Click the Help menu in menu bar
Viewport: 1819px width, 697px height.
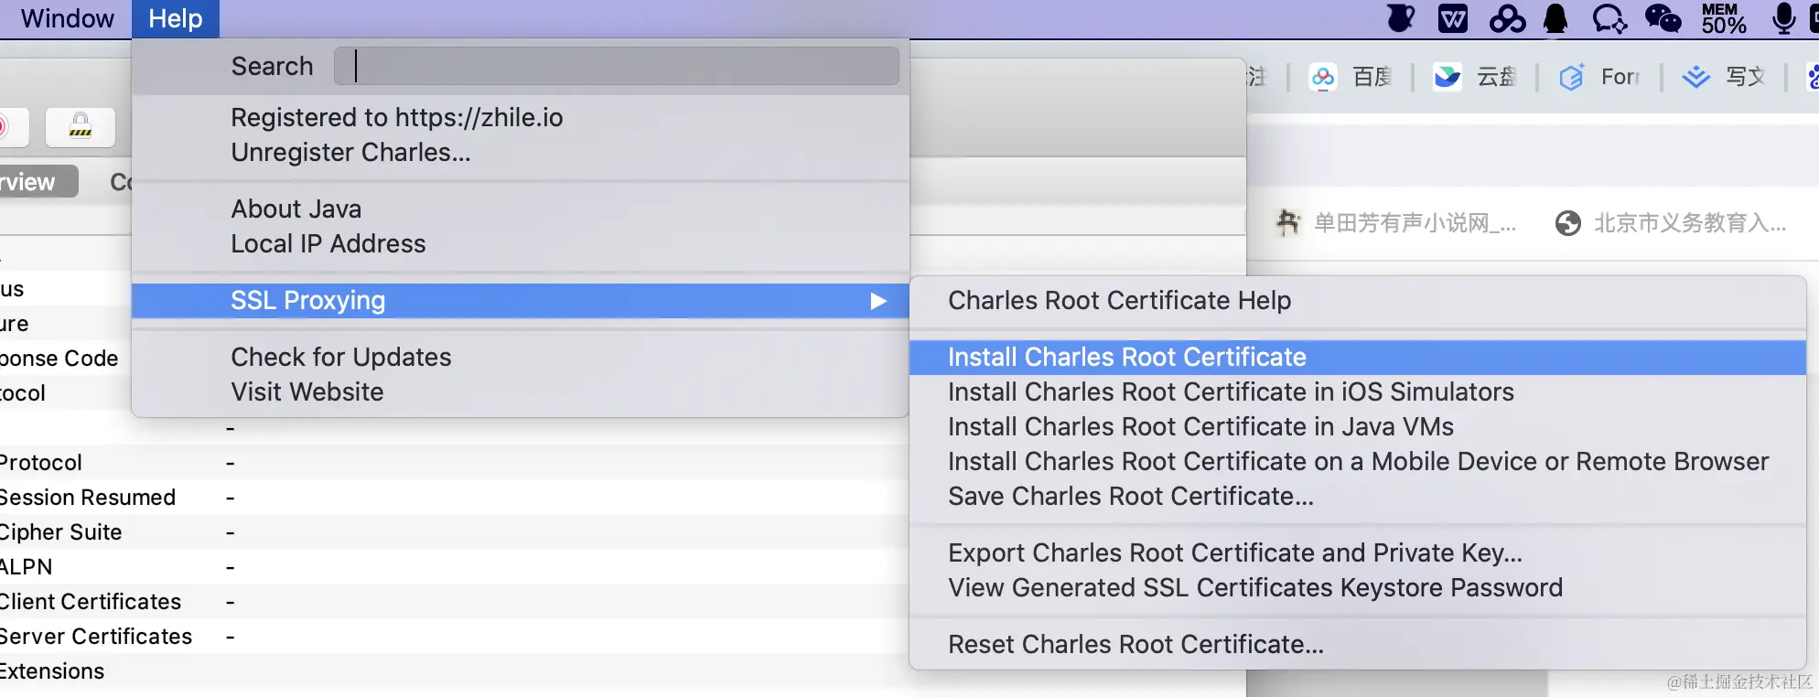(176, 18)
